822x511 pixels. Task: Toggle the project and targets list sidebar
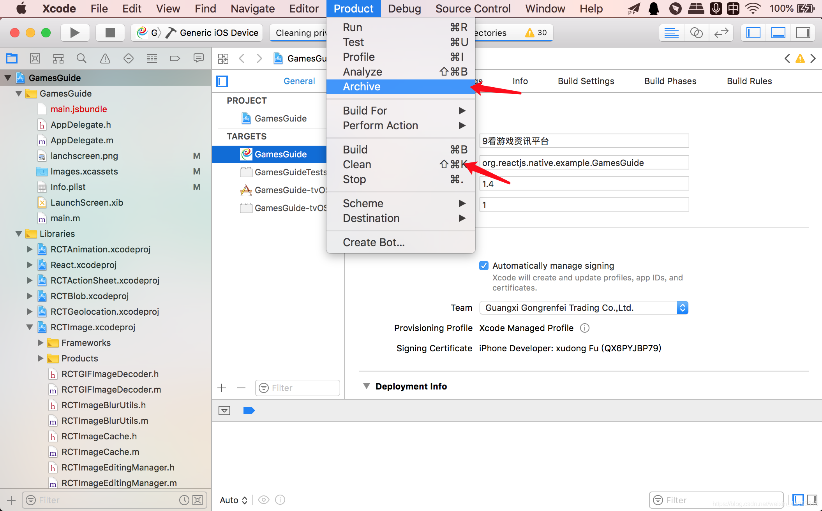coord(222,81)
